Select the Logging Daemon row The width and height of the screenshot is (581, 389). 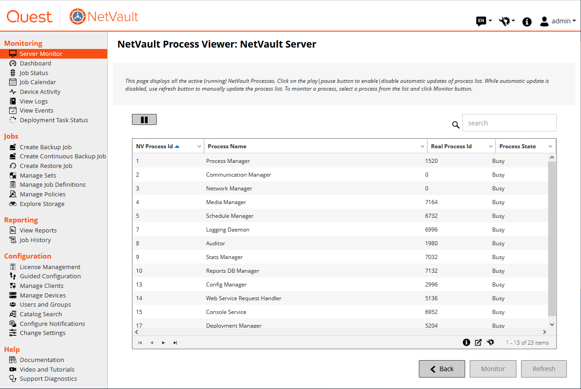pyautogui.click(x=340, y=229)
